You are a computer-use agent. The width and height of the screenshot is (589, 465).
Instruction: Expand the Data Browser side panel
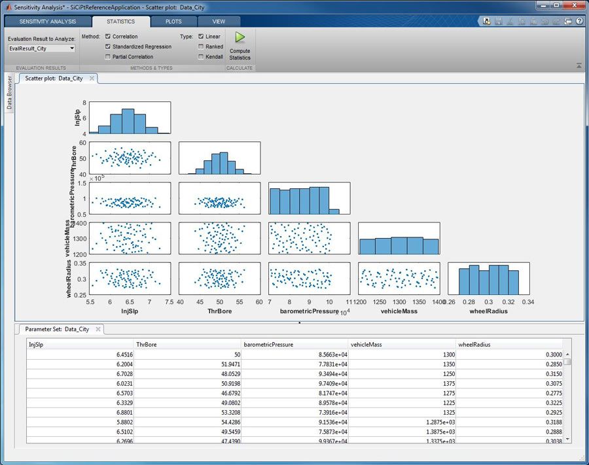tap(9, 92)
